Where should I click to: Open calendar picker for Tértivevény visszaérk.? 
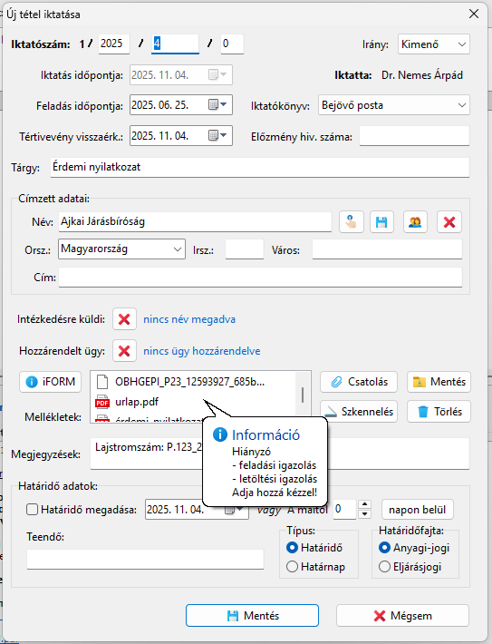[217, 135]
